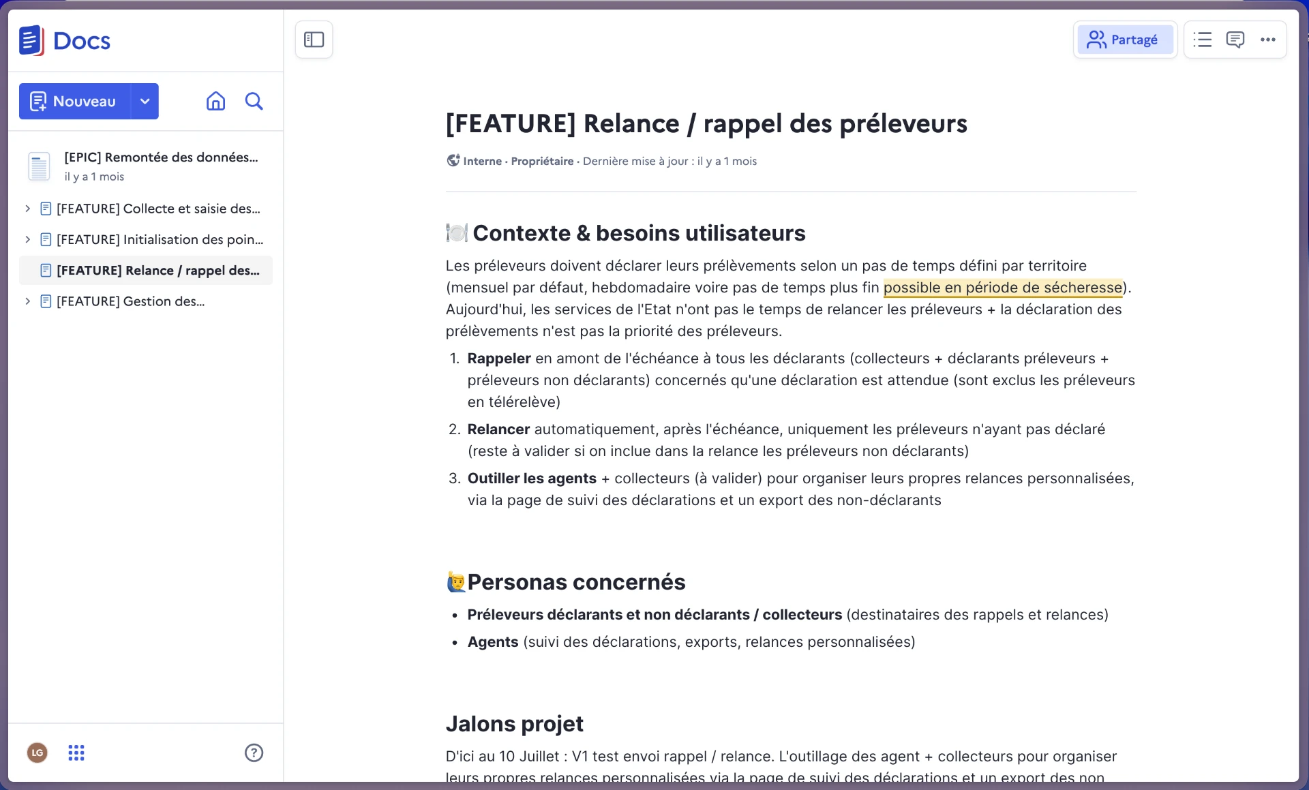This screenshot has height=790, width=1309.
Task: Click the bold word Relancer
Action: (498, 429)
